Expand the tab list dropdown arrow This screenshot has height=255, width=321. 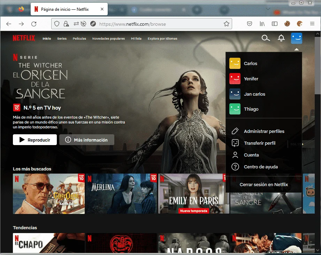(x=268, y=9)
